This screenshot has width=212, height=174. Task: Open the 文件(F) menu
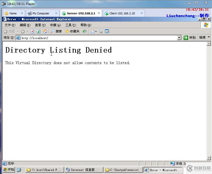click(x=10, y=25)
